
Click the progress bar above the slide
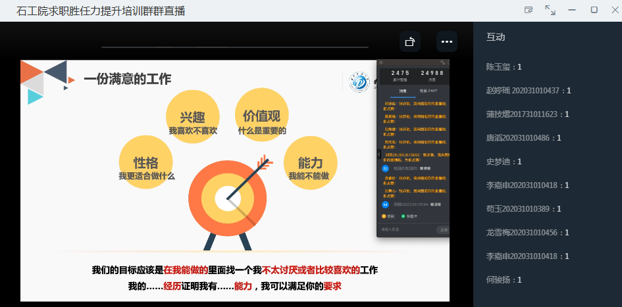point(235,47)
